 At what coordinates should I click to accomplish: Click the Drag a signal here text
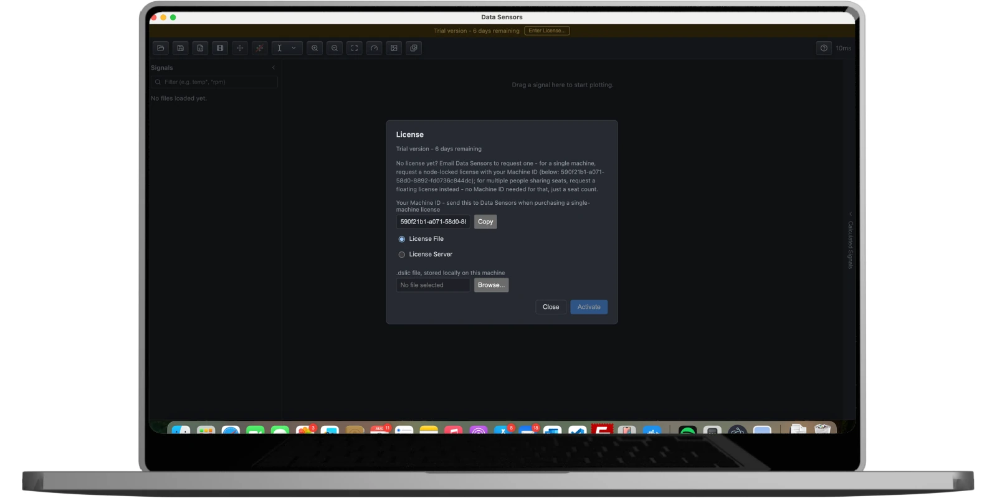tap(563, 85)
